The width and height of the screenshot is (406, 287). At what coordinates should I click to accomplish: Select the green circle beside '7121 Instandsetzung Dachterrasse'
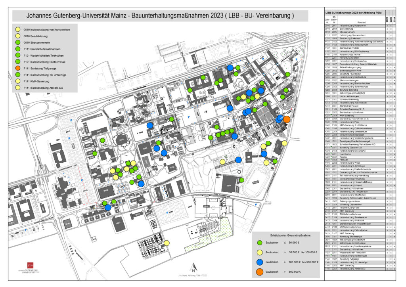pyautogui.click(x=17, y=62)
